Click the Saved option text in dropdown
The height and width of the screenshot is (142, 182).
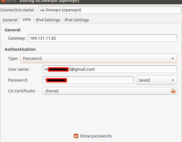click(x=144, y=80)
